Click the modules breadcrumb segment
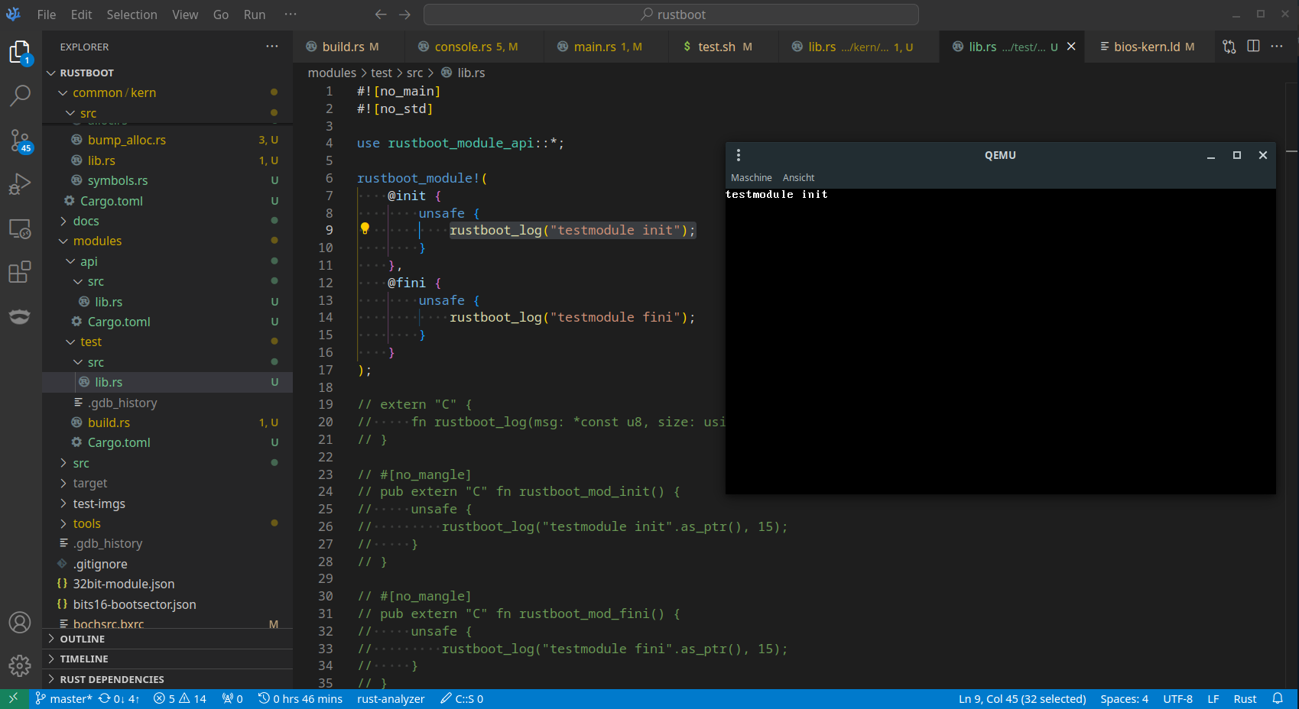The width and height of the screenshot is (1299, 709). coord(332,73)
